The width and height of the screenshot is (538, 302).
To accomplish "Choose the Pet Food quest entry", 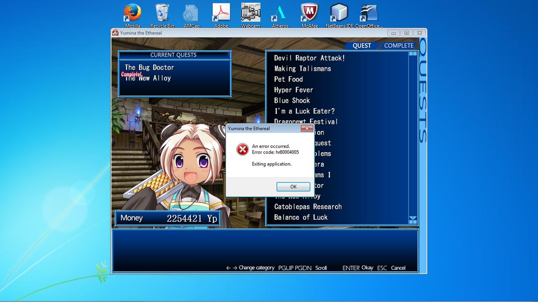I will pos(288,79).
